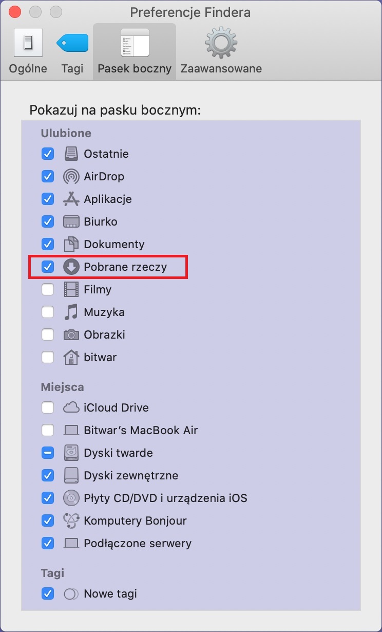
Task: Click the bitwar home folder icon
Action: tap(71, 358)
